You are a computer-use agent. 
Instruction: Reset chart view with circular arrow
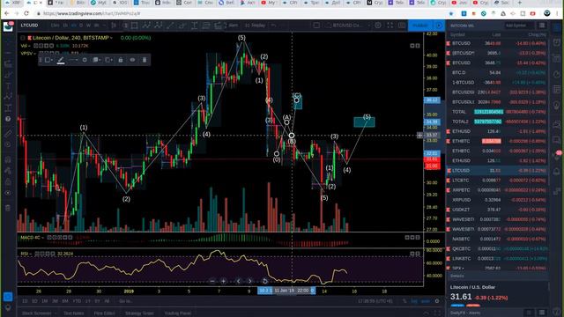[264, 281]
